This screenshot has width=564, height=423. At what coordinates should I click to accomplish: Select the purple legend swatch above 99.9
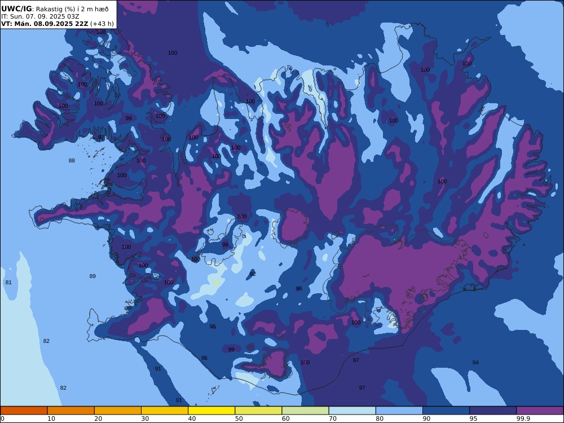[x=540, y=411]
